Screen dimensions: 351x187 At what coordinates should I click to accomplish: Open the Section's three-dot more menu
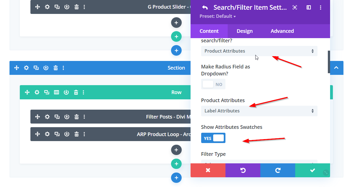click(x=64, y=68)
